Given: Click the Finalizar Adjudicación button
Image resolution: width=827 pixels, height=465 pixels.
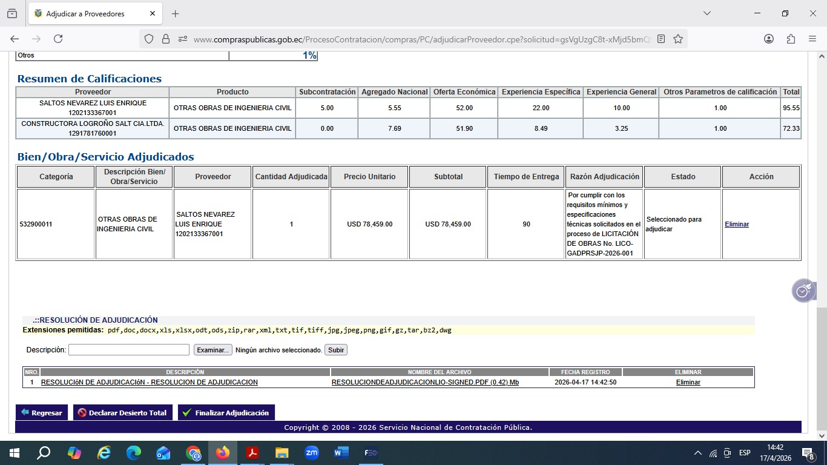Looking at the screenshot, I should (x=226, y=412).
